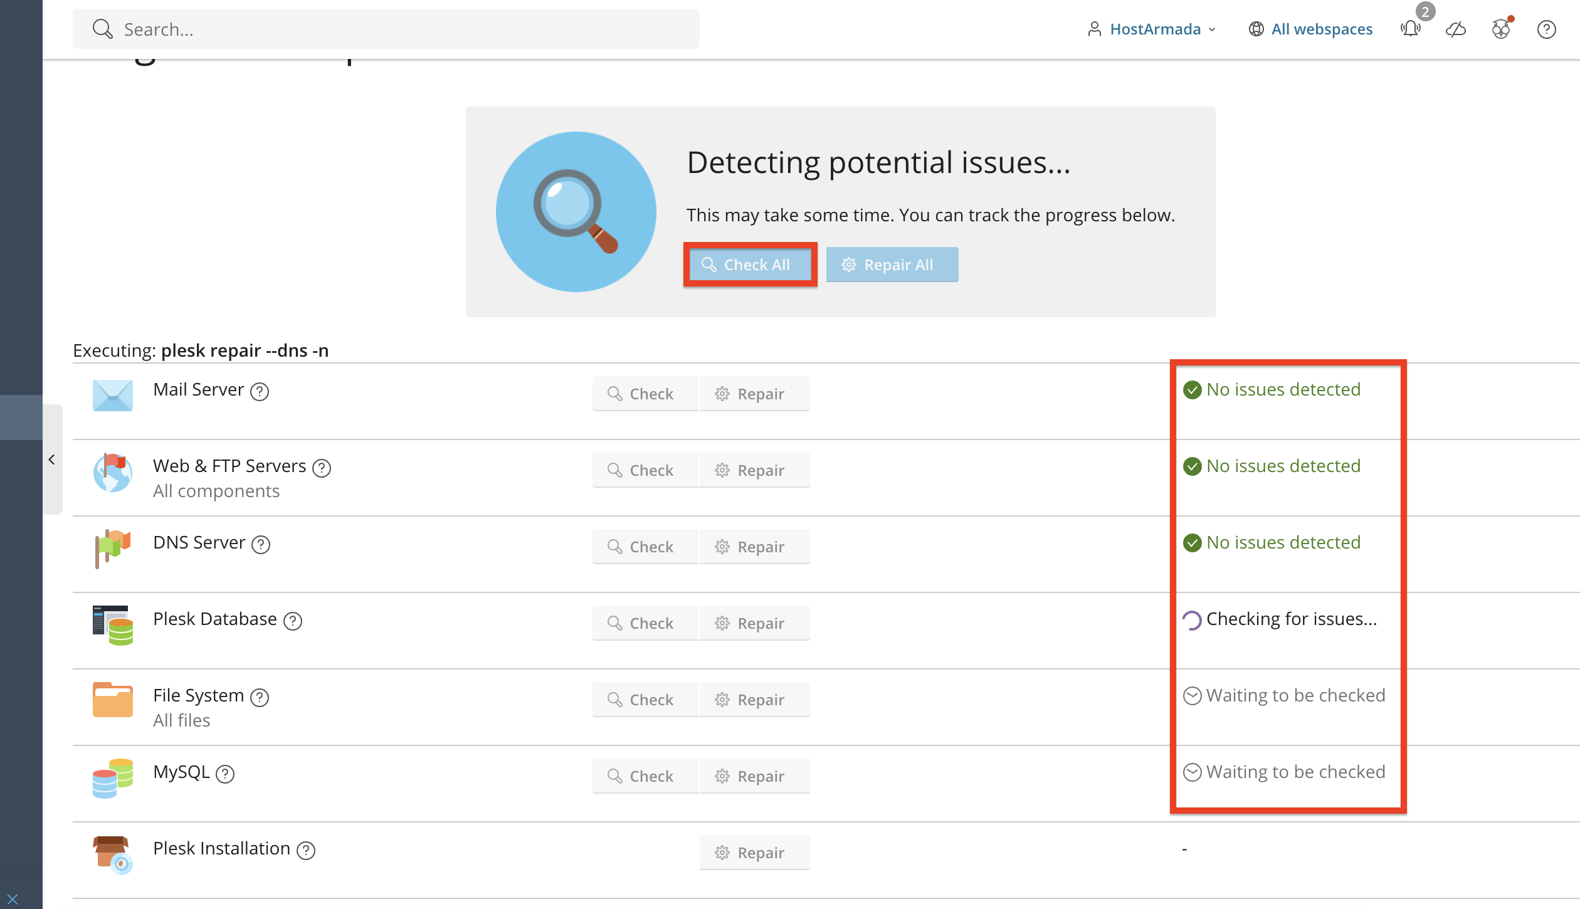This screenshot has width=1580, height=909.
Task: Check the Mail Server
Action: pyautogui.click(x=645, y=394)
